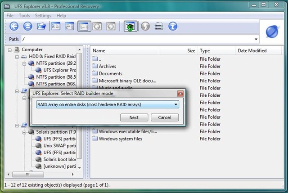Screen dimensions: 288x193
Task: Click the Computer icon in the tree
Action: click(x=17, y=49)
